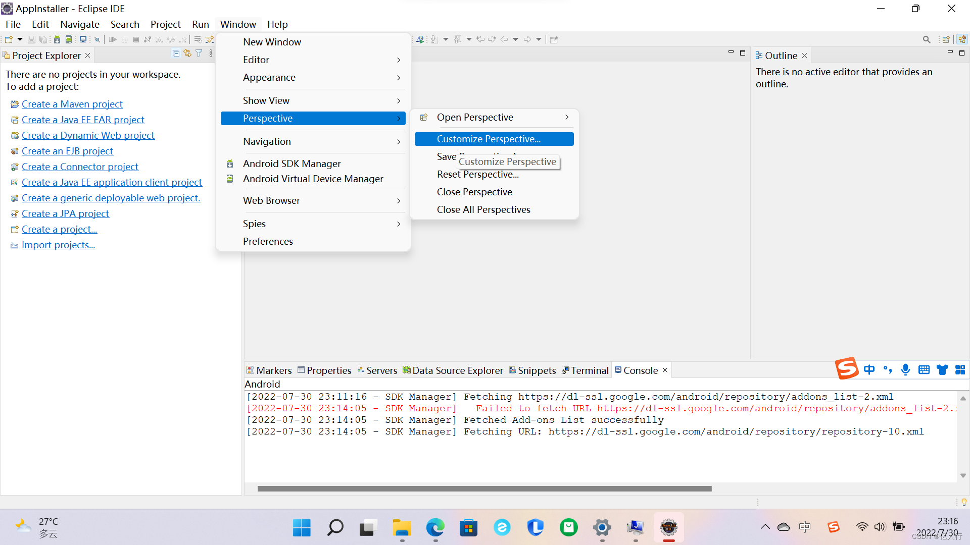Click Create a Maven project link
This screenshot has width=970, height=545.
(72, 104)
